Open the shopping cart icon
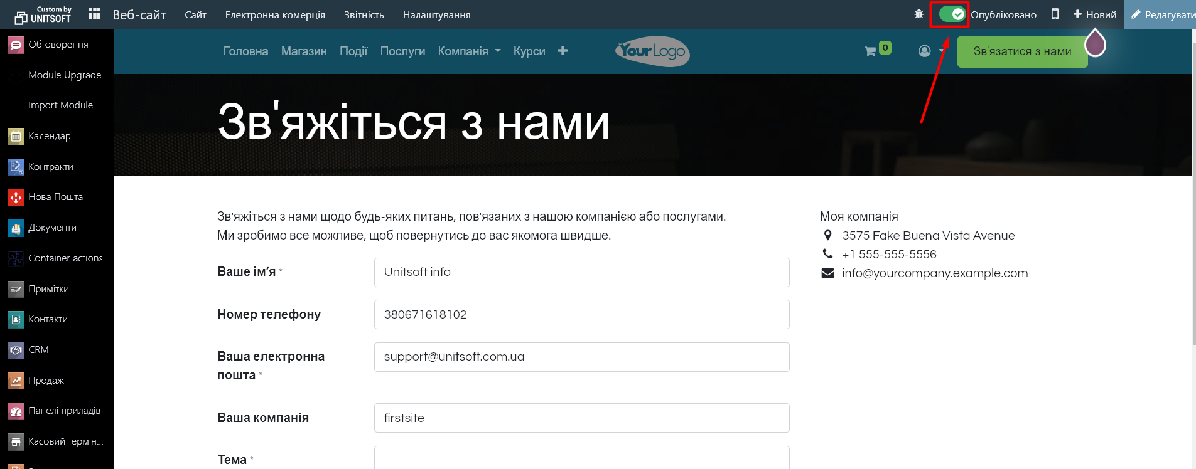Viewport: 1196px width, 469px height. (870, 51)
